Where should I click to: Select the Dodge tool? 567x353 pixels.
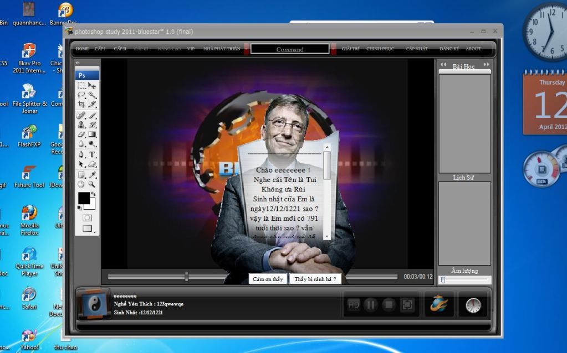[x=92, y=144]
